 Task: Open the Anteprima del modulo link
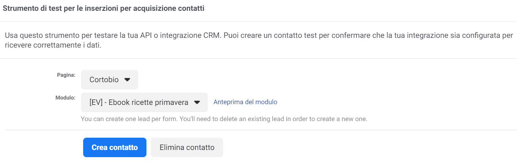pyautogui.click(x=245, y=102)
